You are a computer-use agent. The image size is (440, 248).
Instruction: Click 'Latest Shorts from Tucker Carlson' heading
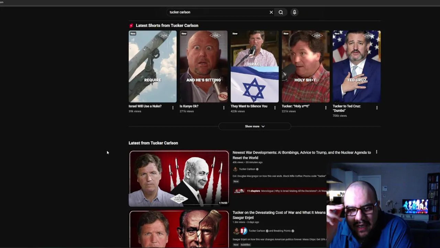coord(167,25)
